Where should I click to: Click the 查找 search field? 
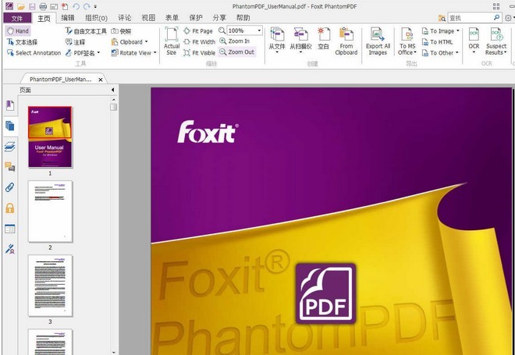(470, 18)
